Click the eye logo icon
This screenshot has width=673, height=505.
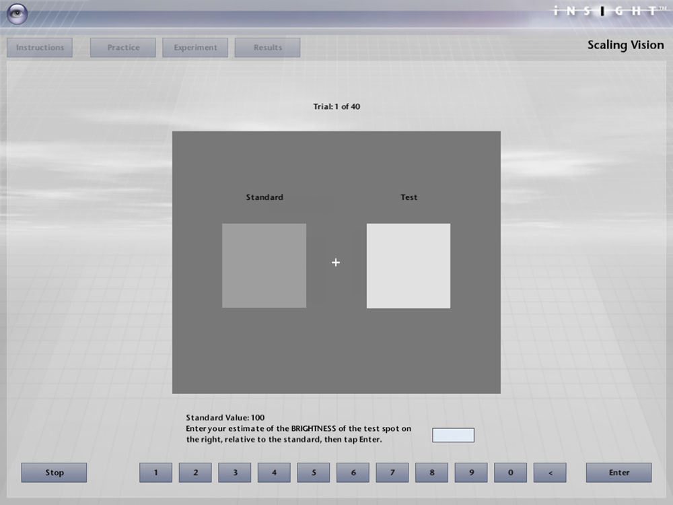[x=17, y=13]
